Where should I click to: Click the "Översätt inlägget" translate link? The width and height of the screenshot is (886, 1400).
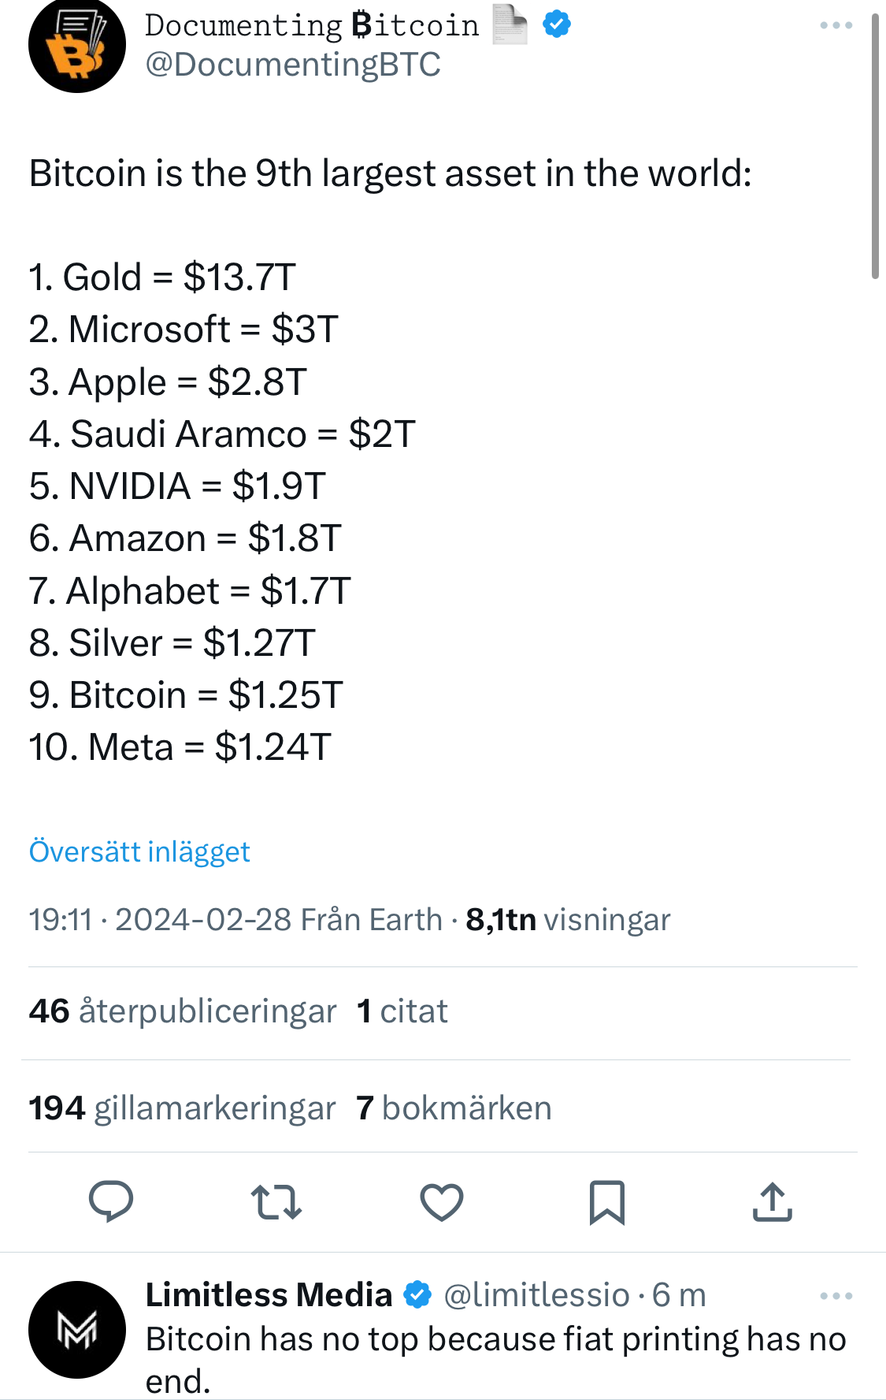coord(139,851)
